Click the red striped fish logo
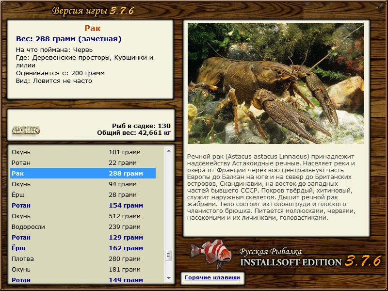Viewport: 388px width, 291px height. [x=210, y=254]
